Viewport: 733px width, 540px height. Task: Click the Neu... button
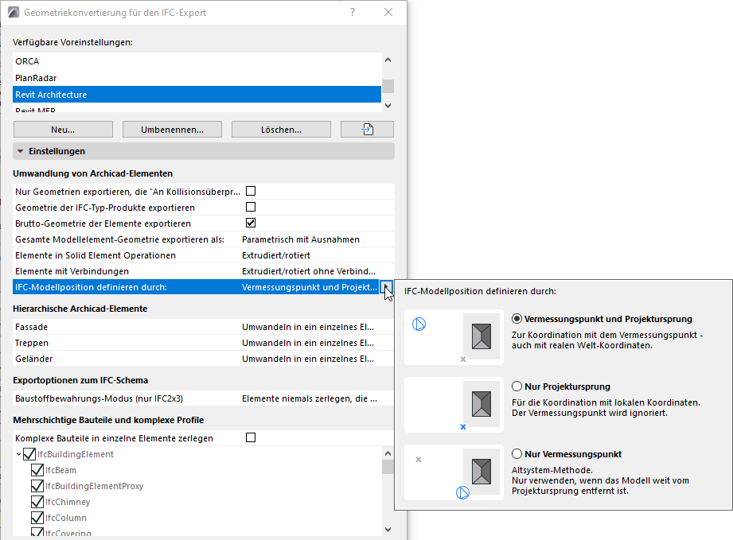(63, 130)
